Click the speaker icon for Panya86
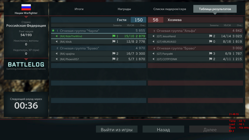This screenshot has height=140, width=249. pyautogui.click(x=153, y=54)
